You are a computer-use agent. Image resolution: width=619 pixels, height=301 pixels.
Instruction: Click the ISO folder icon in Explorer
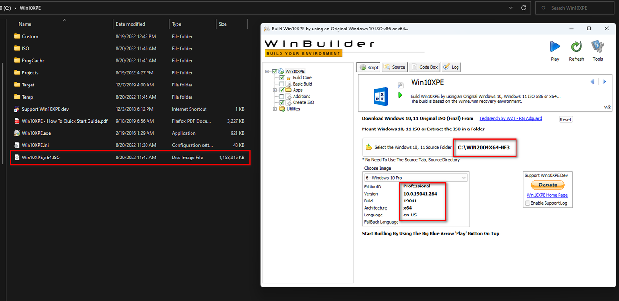tap(17, 48)
